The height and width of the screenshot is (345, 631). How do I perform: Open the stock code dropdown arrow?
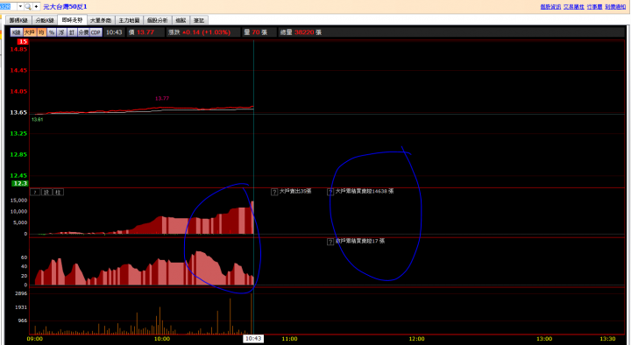point(20,6)
